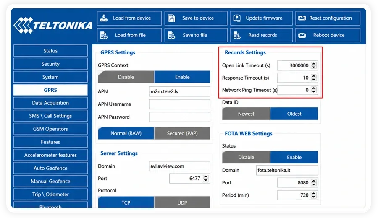Increase Network Ping Timeout stepper
The image size is (378, 218).
tap(314, 88)
